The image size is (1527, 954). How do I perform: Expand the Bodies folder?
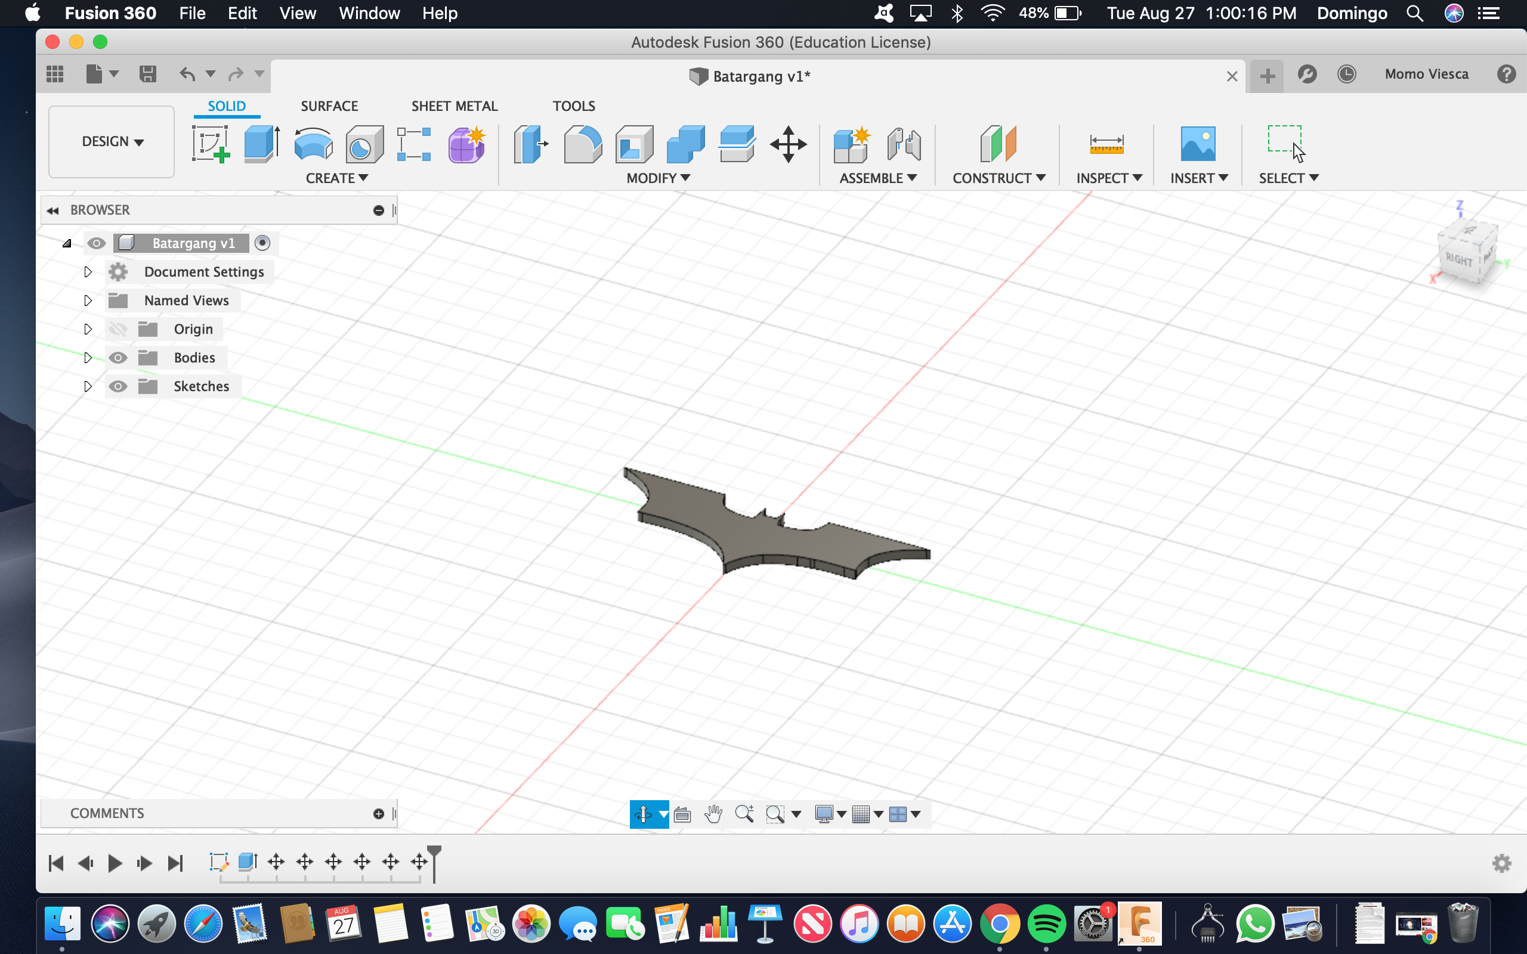coord(88,358)
